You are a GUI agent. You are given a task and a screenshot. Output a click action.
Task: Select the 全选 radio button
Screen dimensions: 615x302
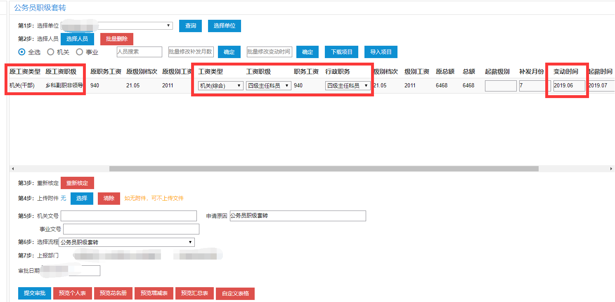(22, 52)
